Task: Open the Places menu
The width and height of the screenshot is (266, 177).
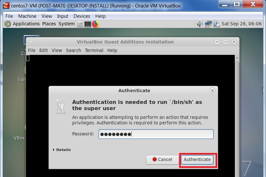Action: [x=49, y=24]
